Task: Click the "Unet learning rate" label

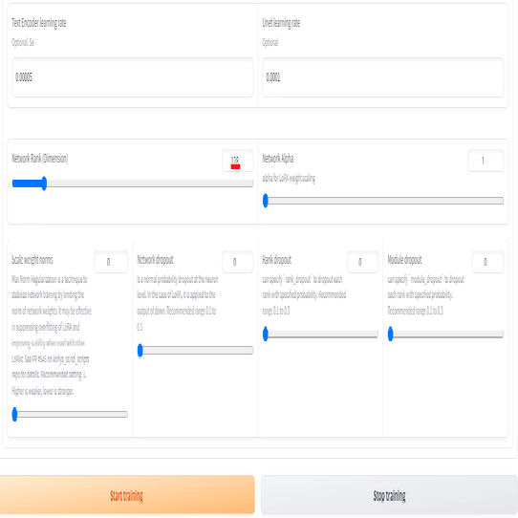Action: pyautogui.click(x=281, y=23)
